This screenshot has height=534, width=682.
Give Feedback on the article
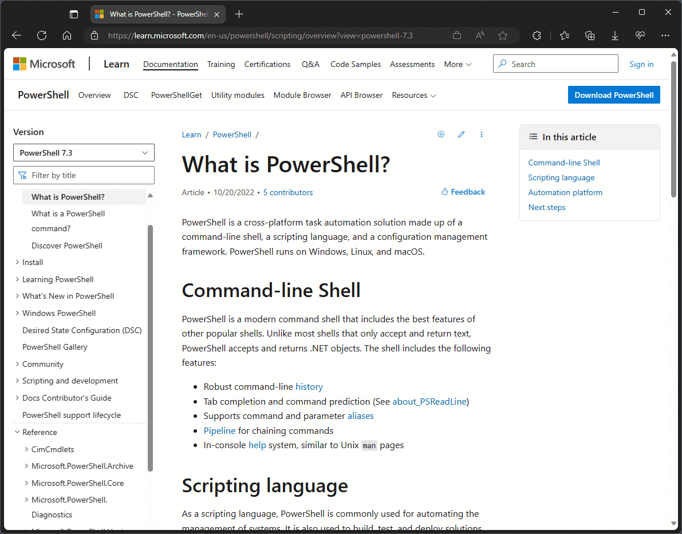[x=463, y=192]
